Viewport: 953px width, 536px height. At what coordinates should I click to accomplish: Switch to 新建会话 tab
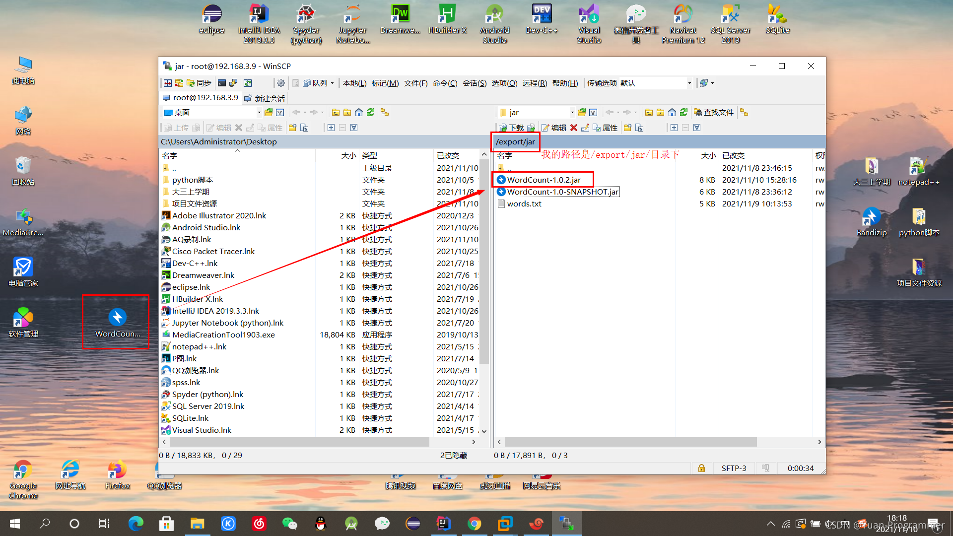[265, 98]
